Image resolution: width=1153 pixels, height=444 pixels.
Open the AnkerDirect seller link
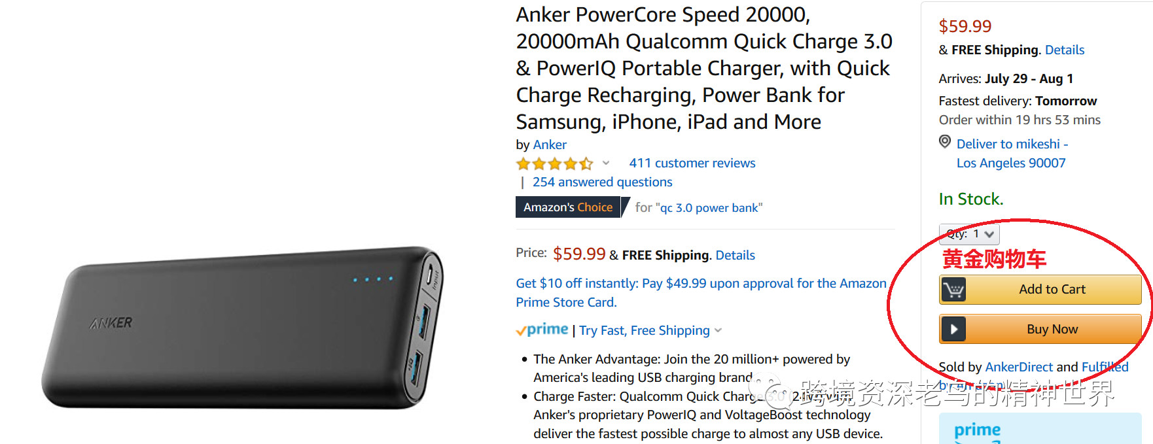click(1019, 367)
